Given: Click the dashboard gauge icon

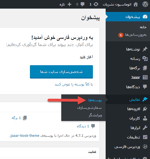Looking at the screenshot, I should [145, 17].
